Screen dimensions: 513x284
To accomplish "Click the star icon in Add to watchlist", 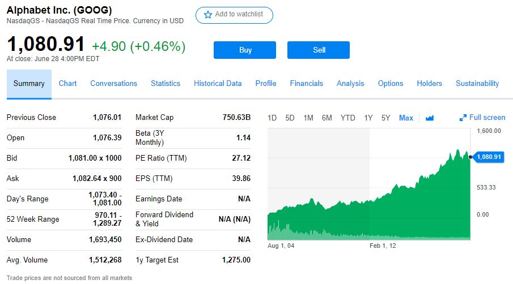I will tap(208, 15).
